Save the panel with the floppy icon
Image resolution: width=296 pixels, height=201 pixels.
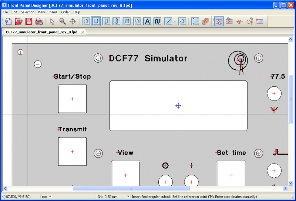[29, 21]
